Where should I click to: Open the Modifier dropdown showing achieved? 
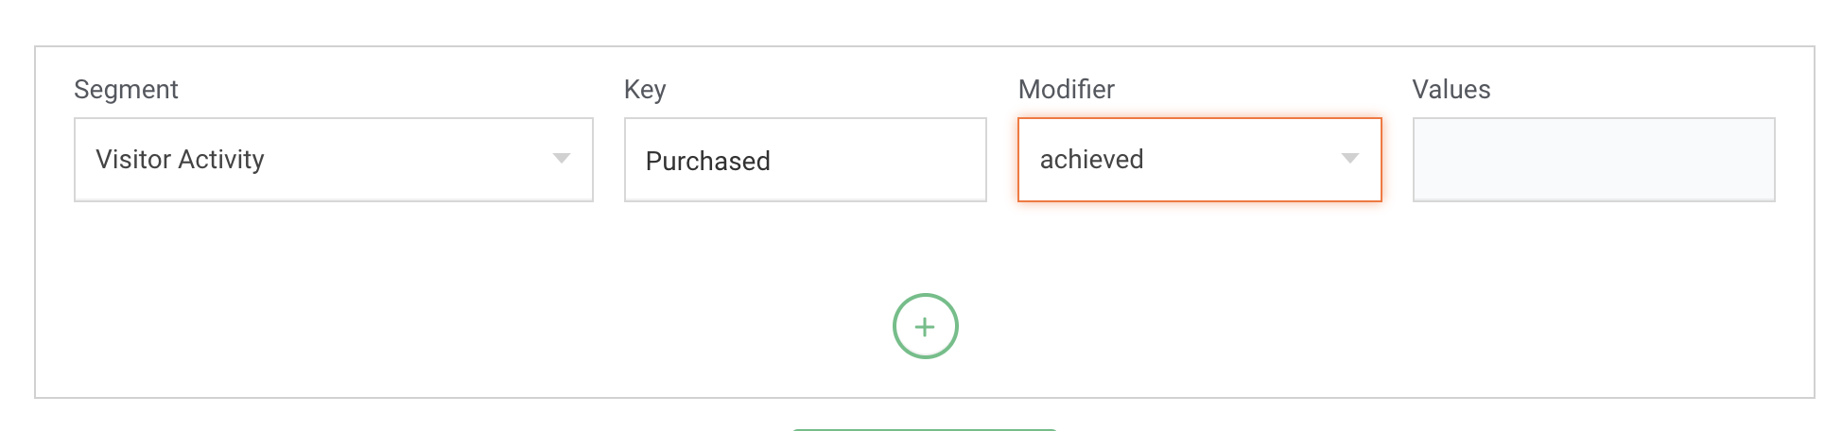coord(1199,160)
